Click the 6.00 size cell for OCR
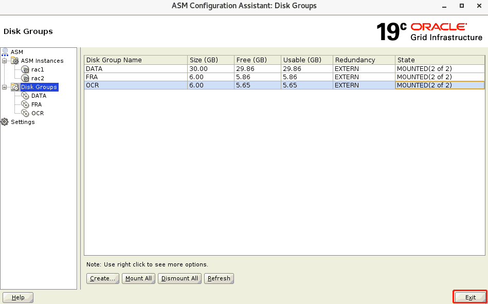Screen dimensions: 488x304 tap(211, 85)
